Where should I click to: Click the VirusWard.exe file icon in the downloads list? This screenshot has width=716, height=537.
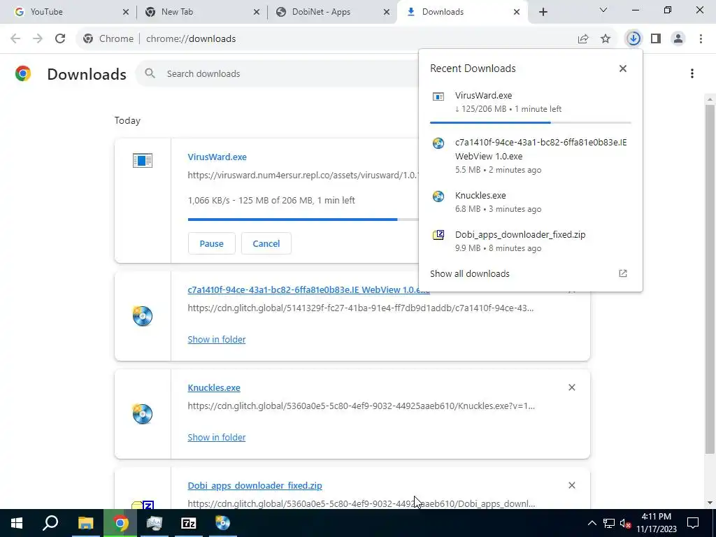(143, 160)
